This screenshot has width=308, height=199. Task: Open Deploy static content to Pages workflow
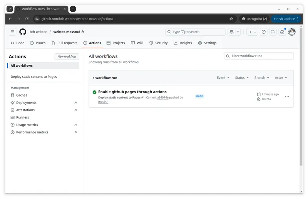coord(33,77)
